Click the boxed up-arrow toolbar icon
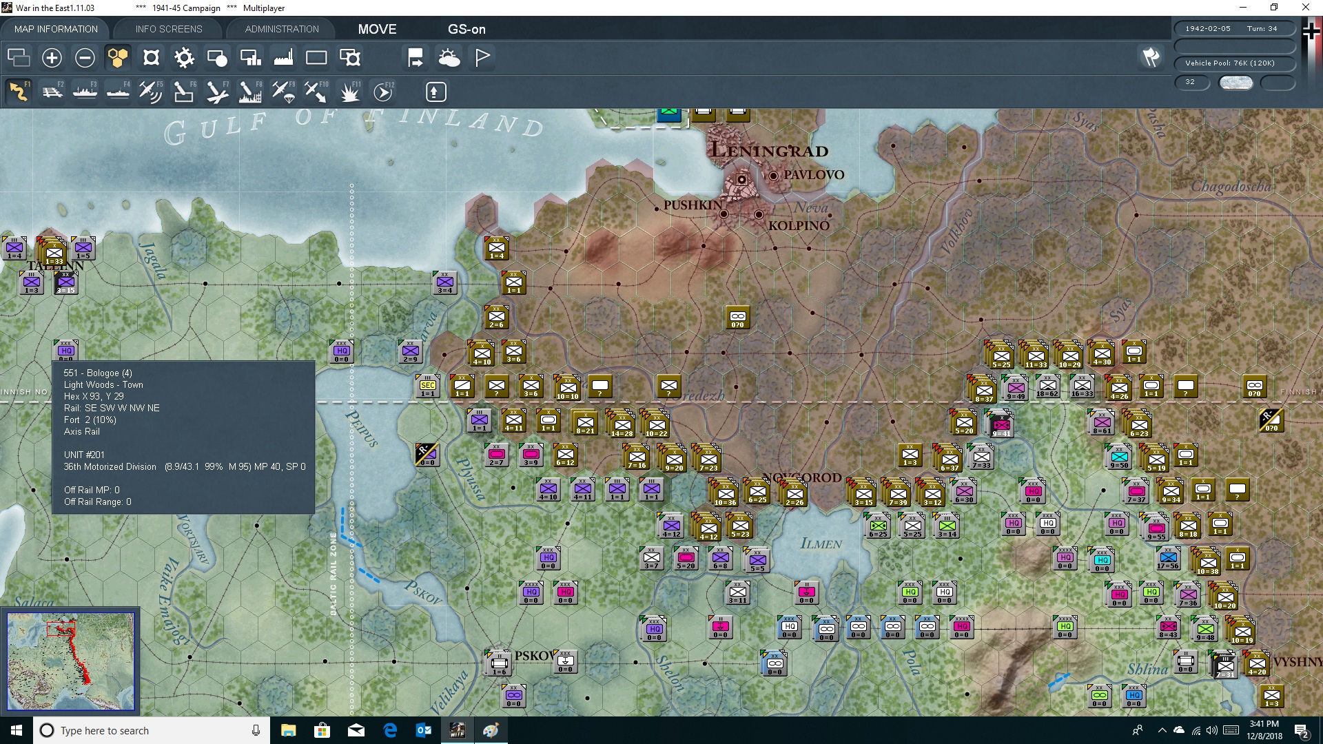Viewport: 1323px width, 744px height. (x=435, y=92)
